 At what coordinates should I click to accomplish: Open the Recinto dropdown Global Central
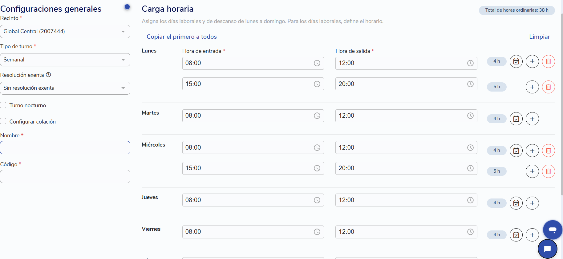click(65, 31)
